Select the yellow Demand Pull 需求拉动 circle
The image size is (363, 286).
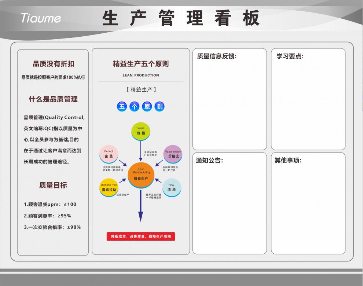click(x=109, y=187)
